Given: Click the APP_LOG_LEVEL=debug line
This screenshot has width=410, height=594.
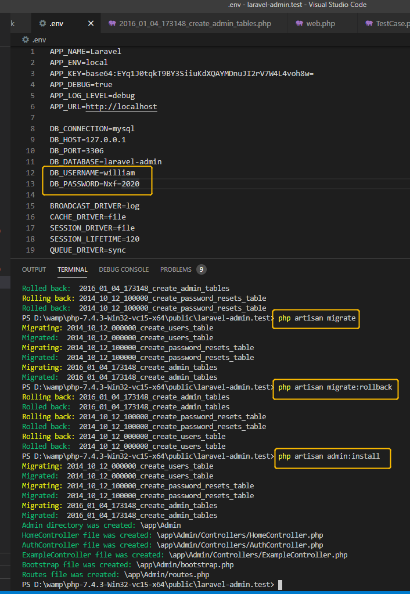Looking at the screenshot, I should coord(92,95).
